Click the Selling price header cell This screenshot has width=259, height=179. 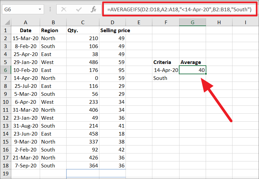point(113,30)
